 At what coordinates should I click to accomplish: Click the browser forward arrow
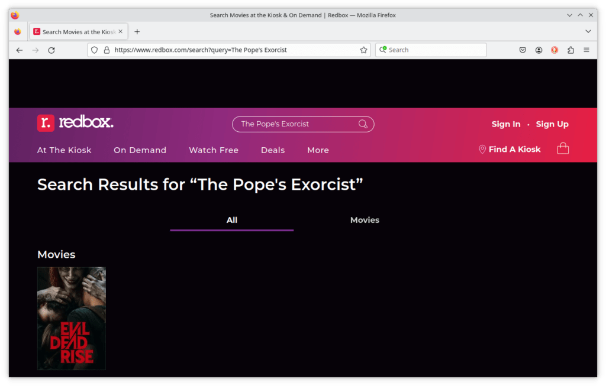click(x=35, y=50)
